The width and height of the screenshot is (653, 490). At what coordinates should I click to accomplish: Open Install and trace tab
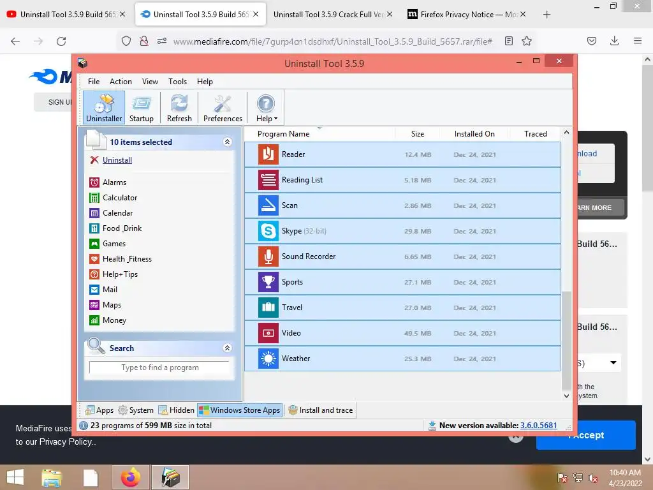[321, 410]
